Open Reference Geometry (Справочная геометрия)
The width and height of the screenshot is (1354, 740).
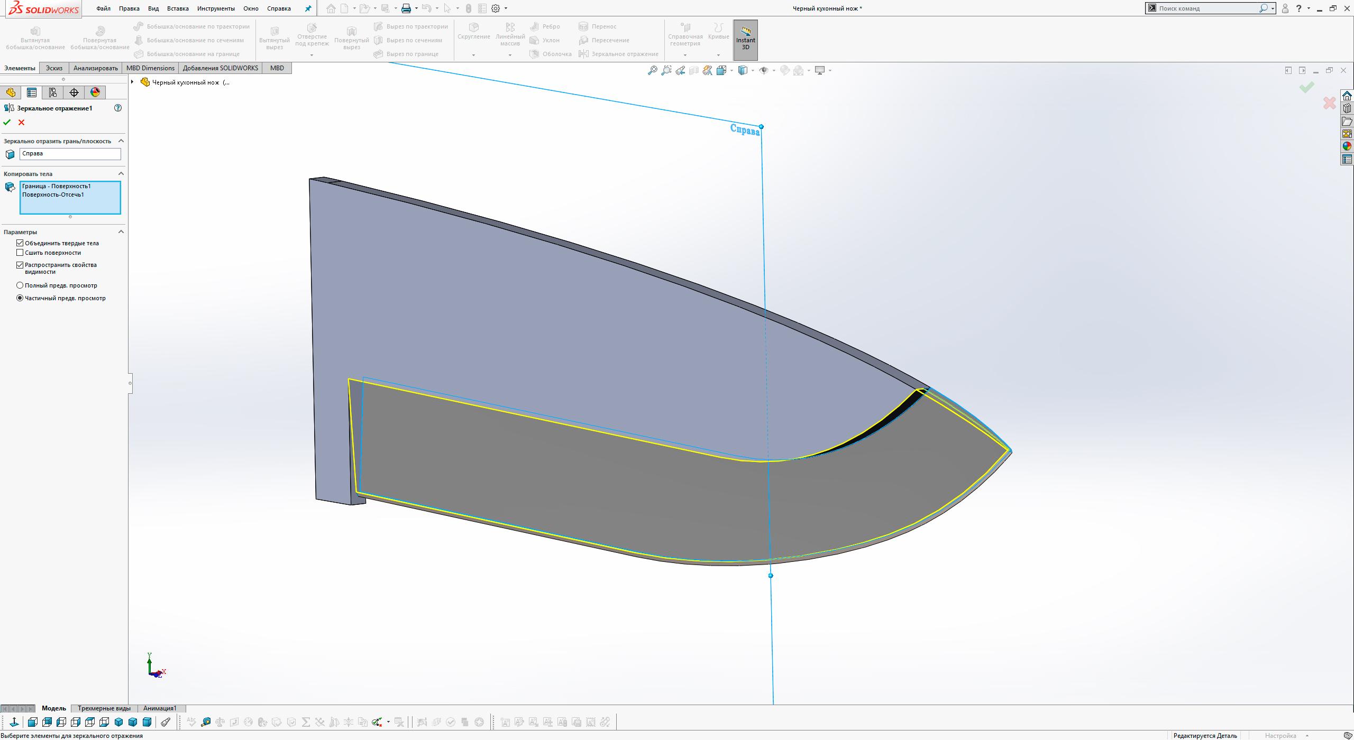[x=685, y=33]
